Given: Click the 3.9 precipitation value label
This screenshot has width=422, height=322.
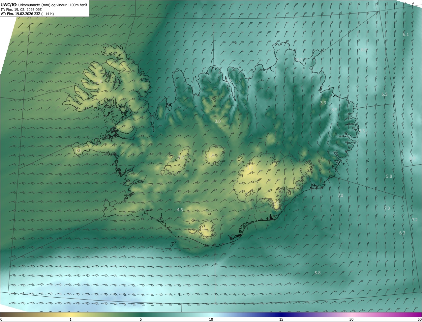Looking at the screenshot, I should click(323, 103).
